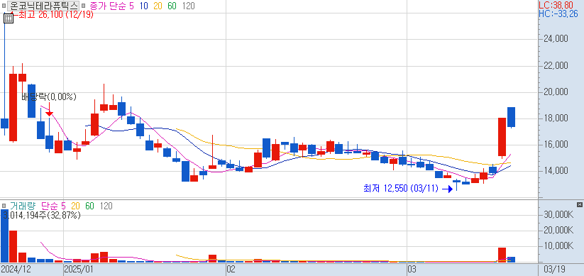Screen dimensions: 584x276
Task: Select the price 60-day moving average label
Action: pos(172,6)
